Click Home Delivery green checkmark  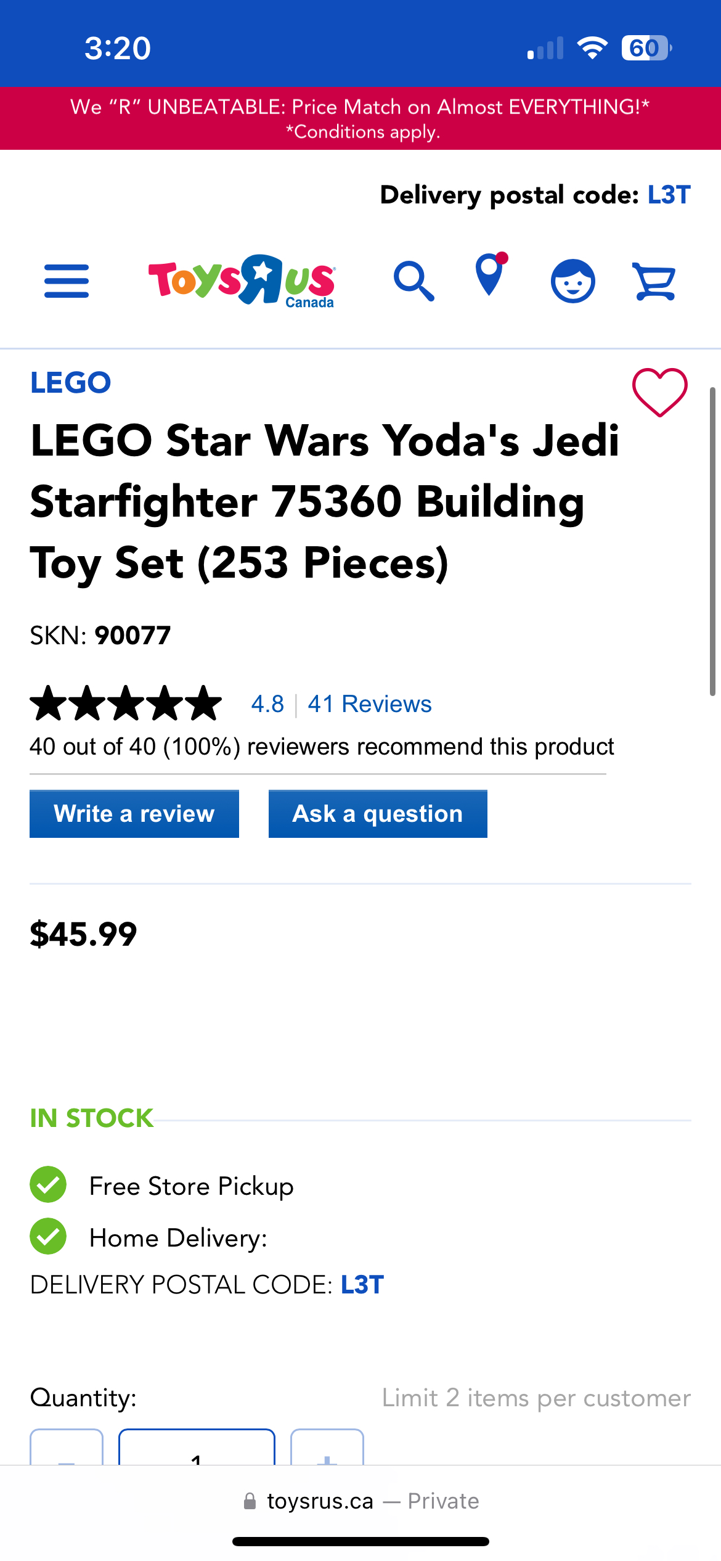click(48, 1236)
